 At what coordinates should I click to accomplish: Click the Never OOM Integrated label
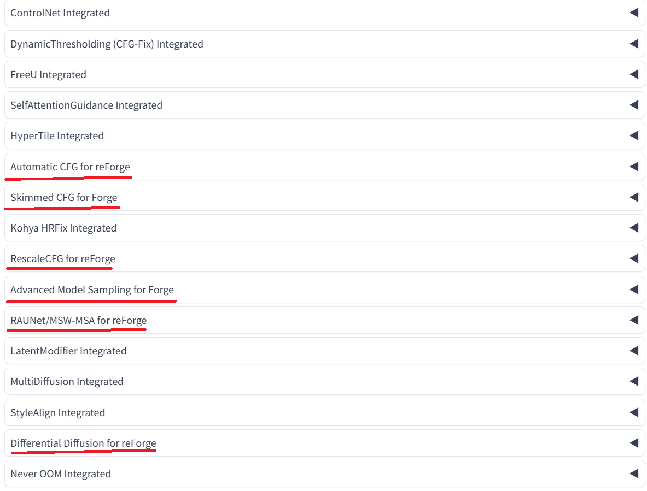coord(61,474)
